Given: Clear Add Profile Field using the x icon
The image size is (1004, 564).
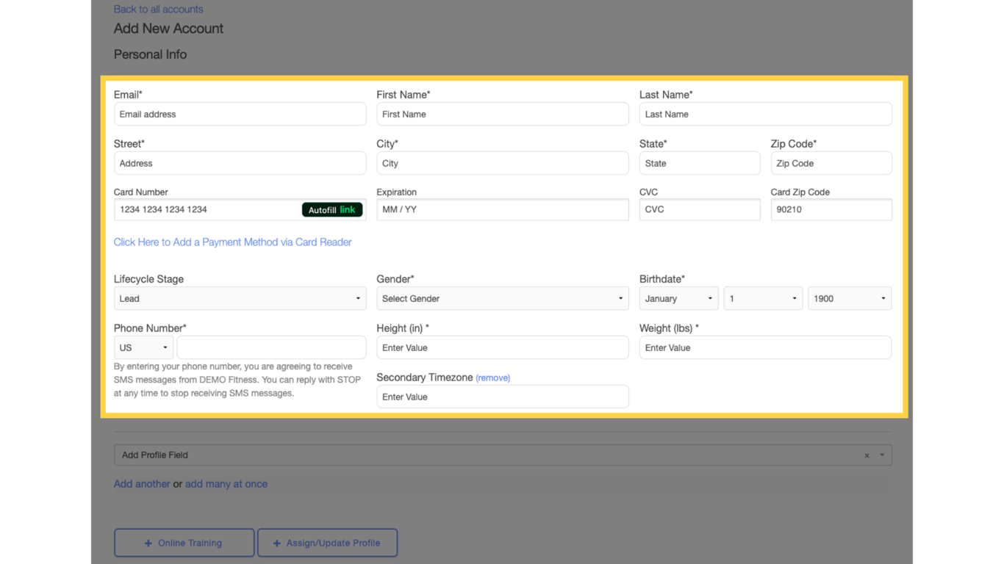Looking at the screenshot, I should 867,455.
